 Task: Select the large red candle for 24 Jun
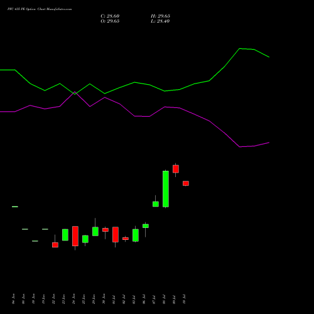coord(75,236)
